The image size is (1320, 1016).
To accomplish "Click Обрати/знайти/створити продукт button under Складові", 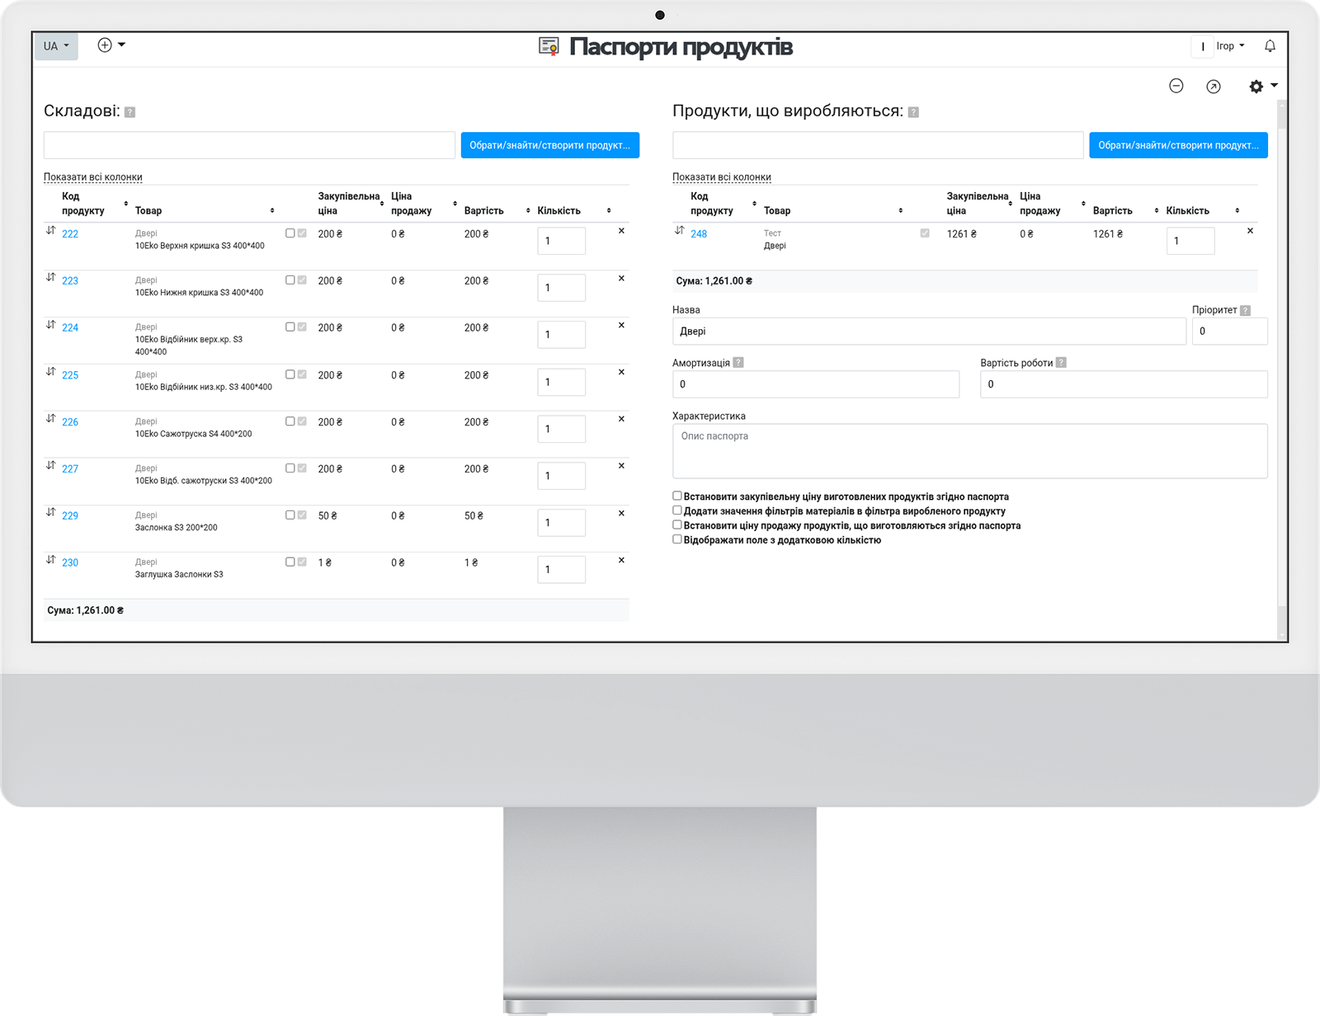I will [x=549, y=145].
